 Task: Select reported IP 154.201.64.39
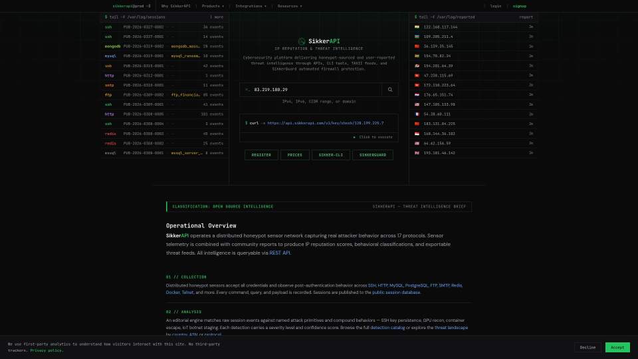438,66
